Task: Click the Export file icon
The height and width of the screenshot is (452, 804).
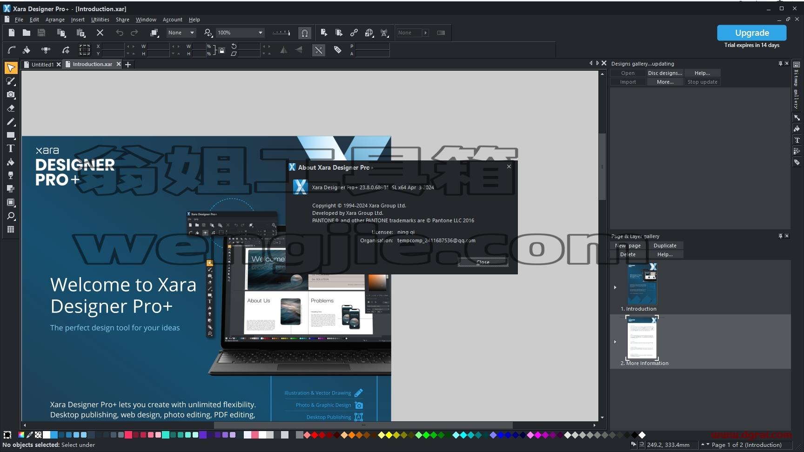Action: pyautogui.click(x=324, y=33)
